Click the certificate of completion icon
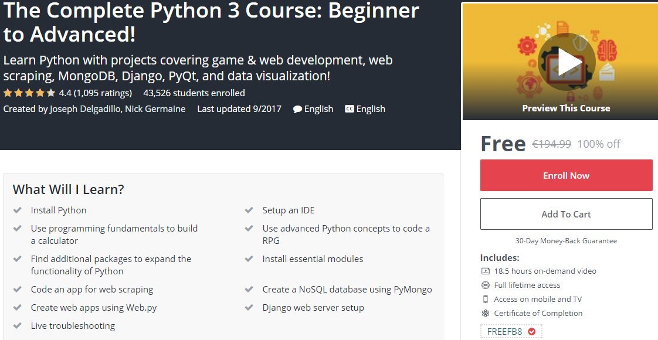This screenshot has height=340, width=658. (x=485, y=313)
